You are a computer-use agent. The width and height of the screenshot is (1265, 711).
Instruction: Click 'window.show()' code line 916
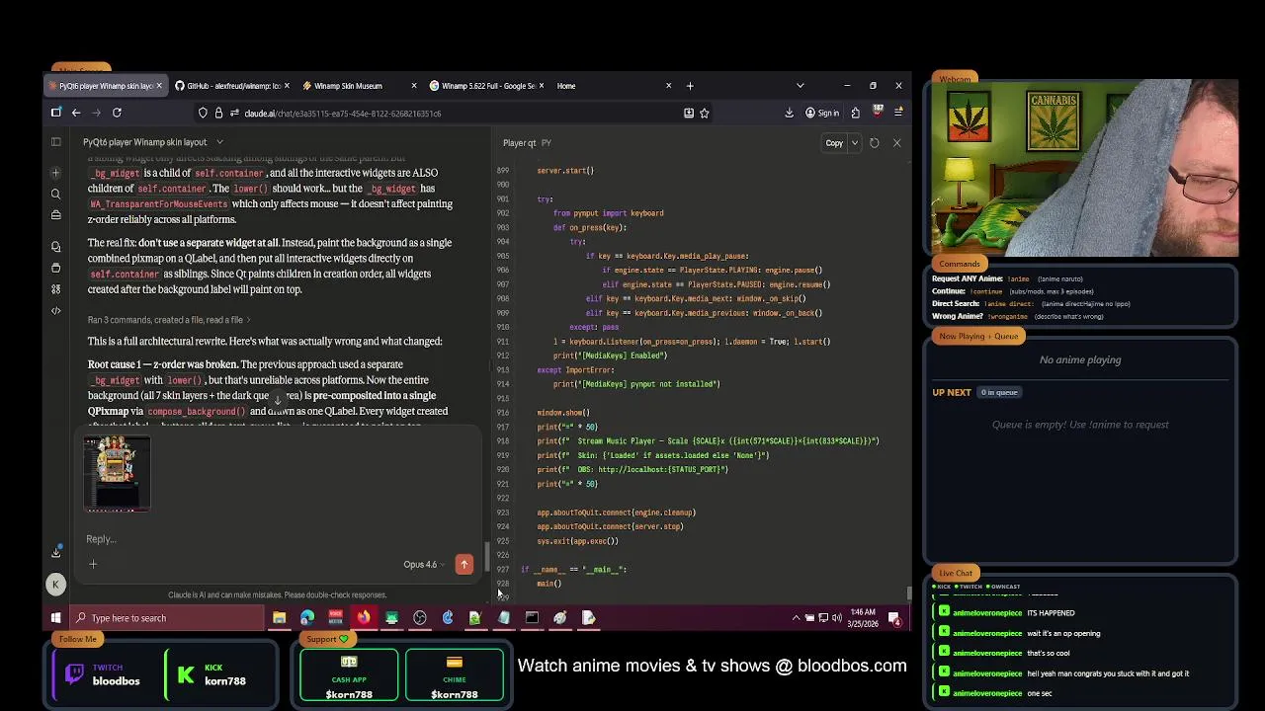563,413
